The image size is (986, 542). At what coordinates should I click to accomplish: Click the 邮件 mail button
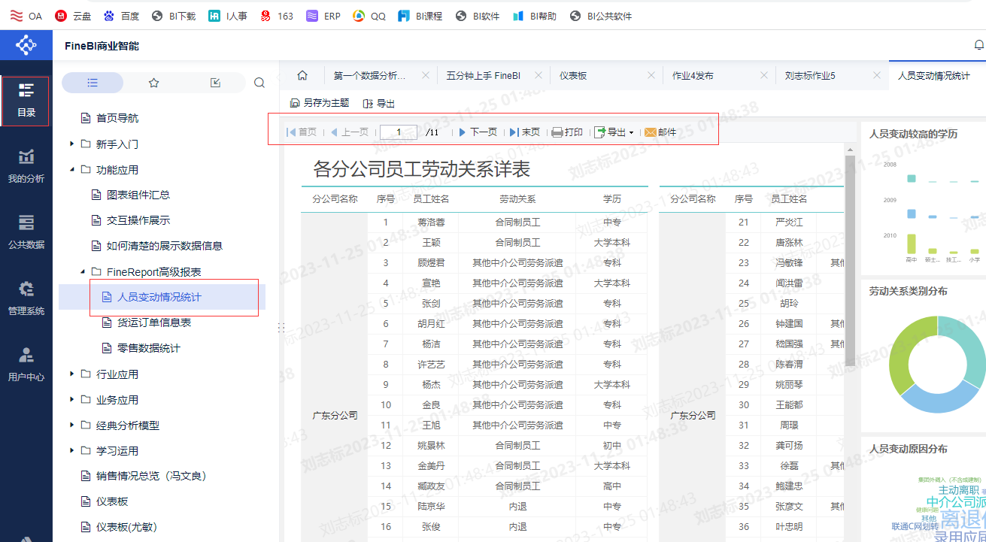(660, 132)
